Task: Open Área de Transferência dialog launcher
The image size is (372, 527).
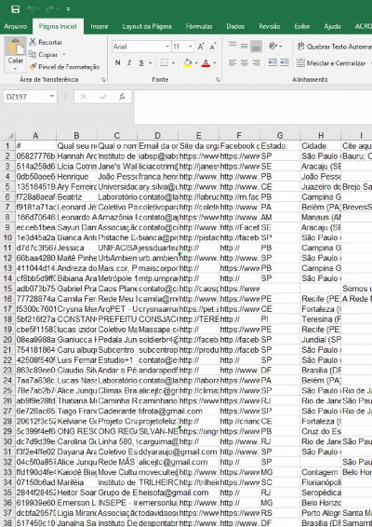Action: [103, 80]
